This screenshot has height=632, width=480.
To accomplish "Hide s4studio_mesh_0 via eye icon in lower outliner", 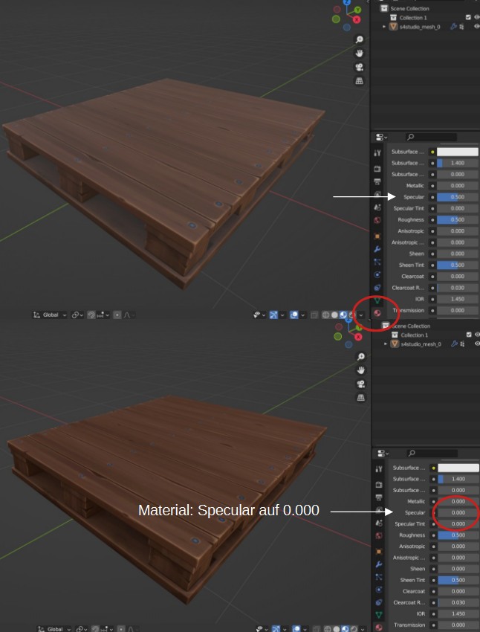I will (x=477, y=344).
